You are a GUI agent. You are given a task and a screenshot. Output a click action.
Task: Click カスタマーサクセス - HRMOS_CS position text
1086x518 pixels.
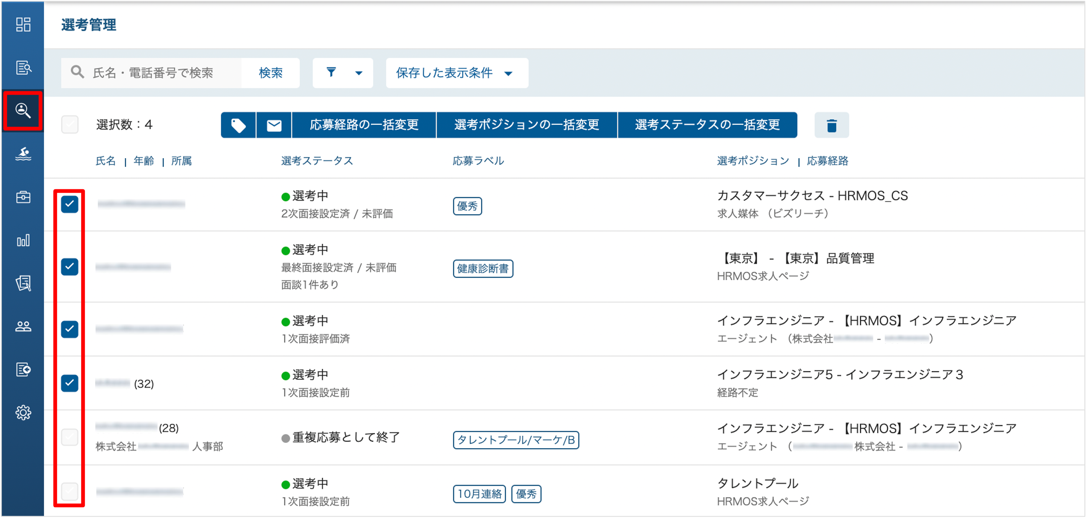[813, 196]
